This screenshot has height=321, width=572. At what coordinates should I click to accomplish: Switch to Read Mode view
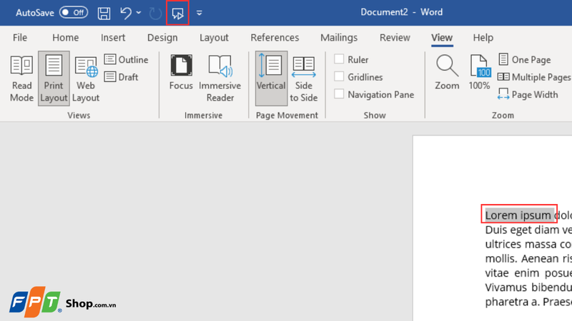(21, 78)
